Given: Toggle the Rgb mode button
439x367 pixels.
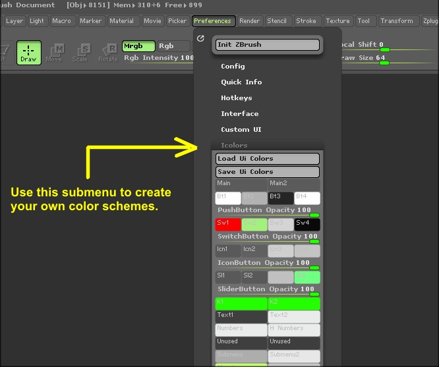Looking at the screenshot, I should pyautogui.click(x=173, y=46).
